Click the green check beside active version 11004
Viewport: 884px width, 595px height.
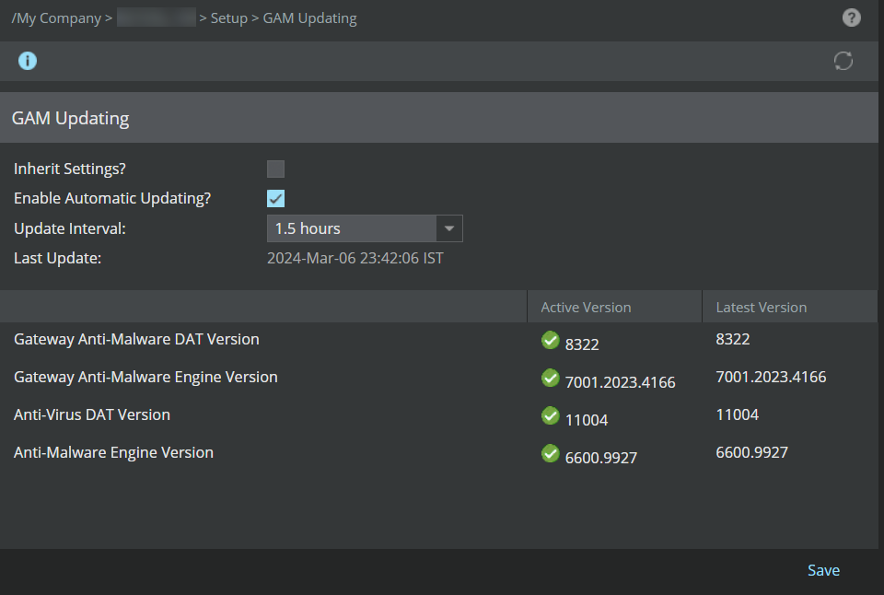tap(551, 415)
